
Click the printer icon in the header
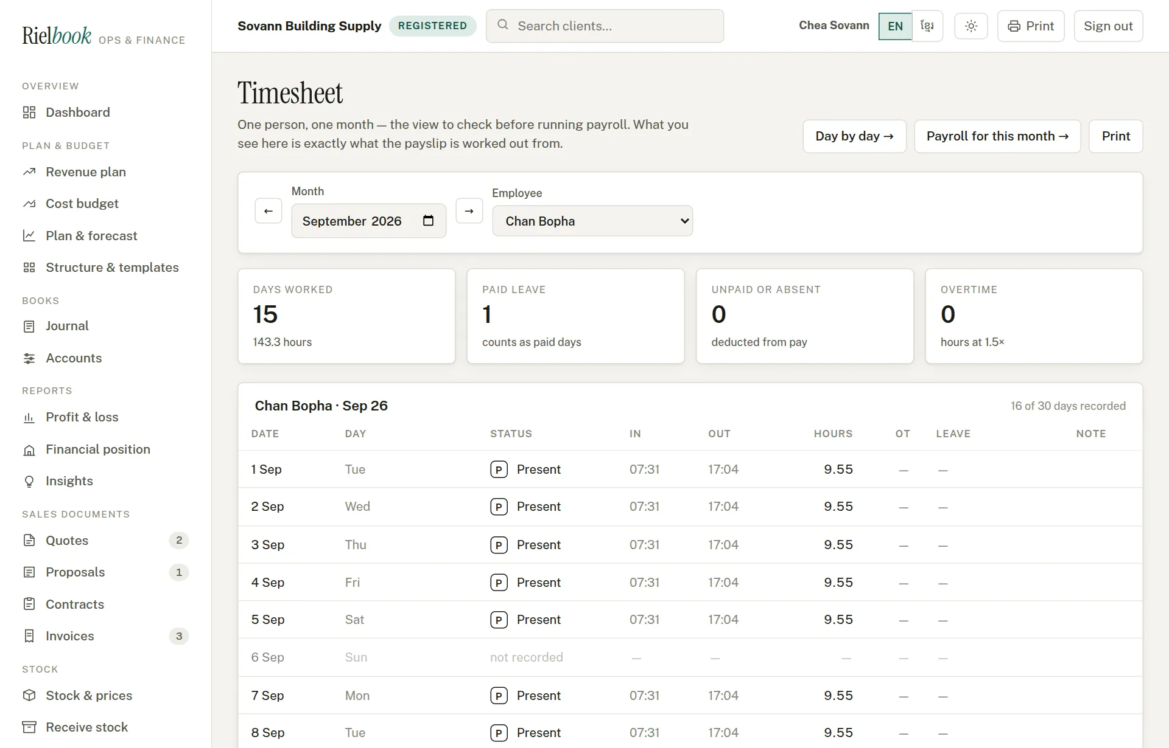(x=1014, y=26)
